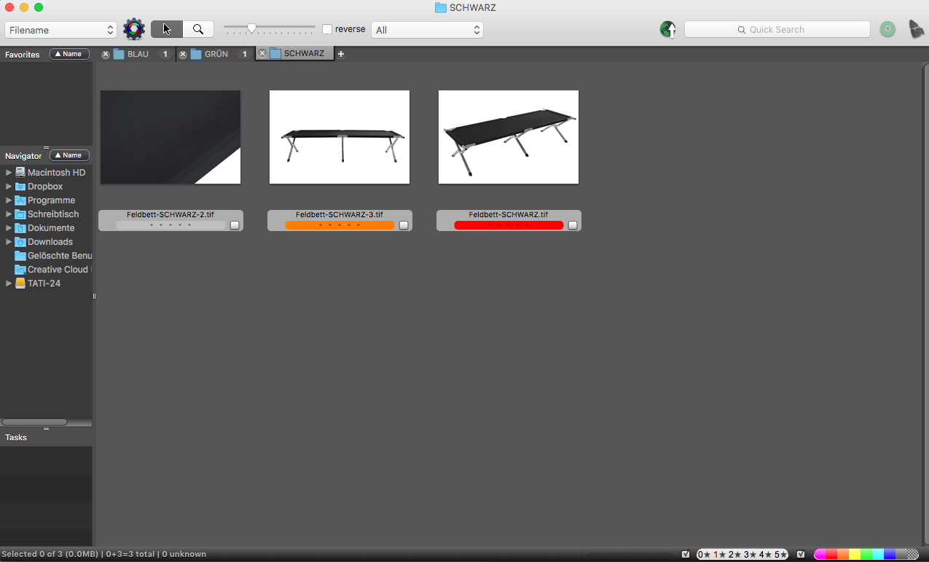Click the Quick Search field
Viewport: 929px width, 562px height.
777,29
